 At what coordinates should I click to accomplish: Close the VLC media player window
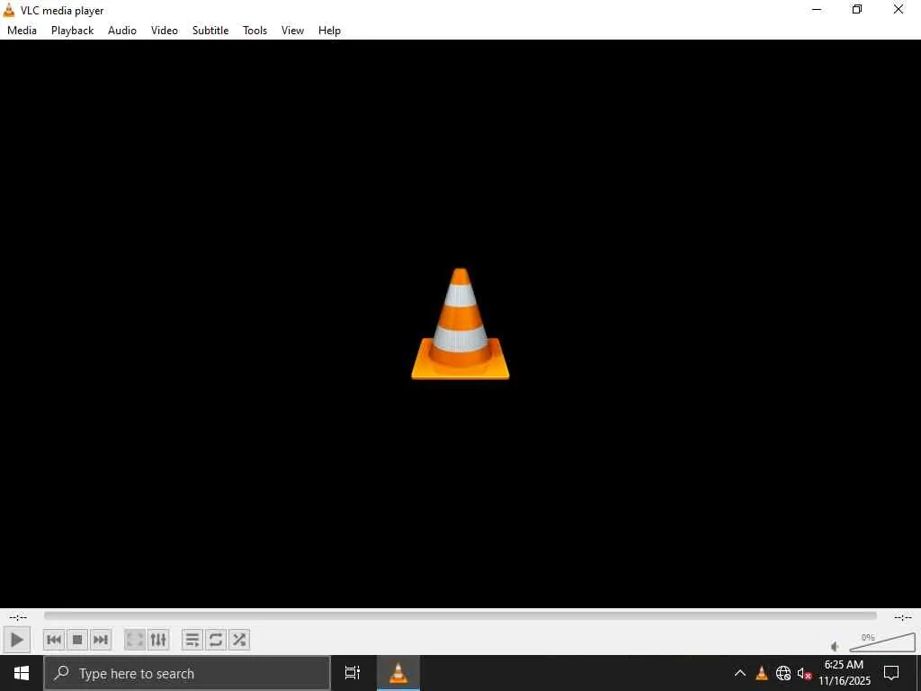(899, 9)
